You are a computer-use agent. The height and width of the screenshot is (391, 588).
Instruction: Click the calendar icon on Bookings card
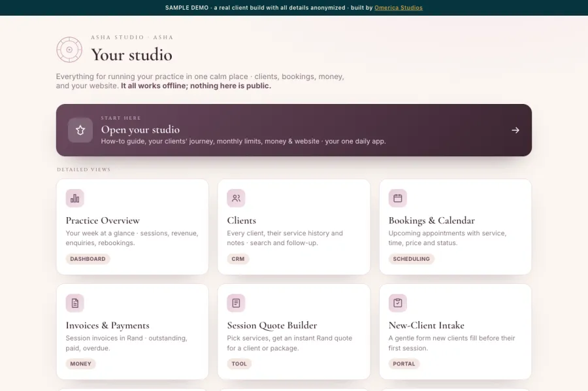click(x=397, y=198)
